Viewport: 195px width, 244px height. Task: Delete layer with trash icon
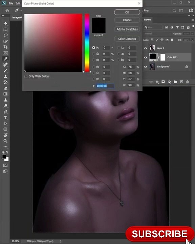point(188,82)
